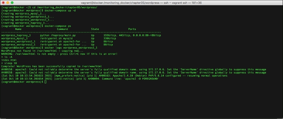The width and height of the screenshot is (283, 119).
Task: Click the 'index.html' output line
Action: 9,60
